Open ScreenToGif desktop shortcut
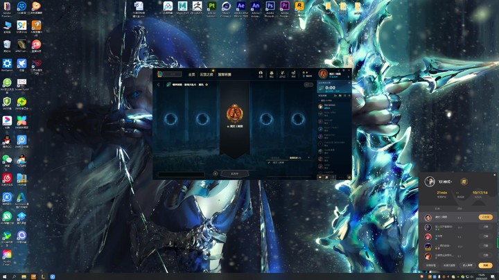 [21, 85]
